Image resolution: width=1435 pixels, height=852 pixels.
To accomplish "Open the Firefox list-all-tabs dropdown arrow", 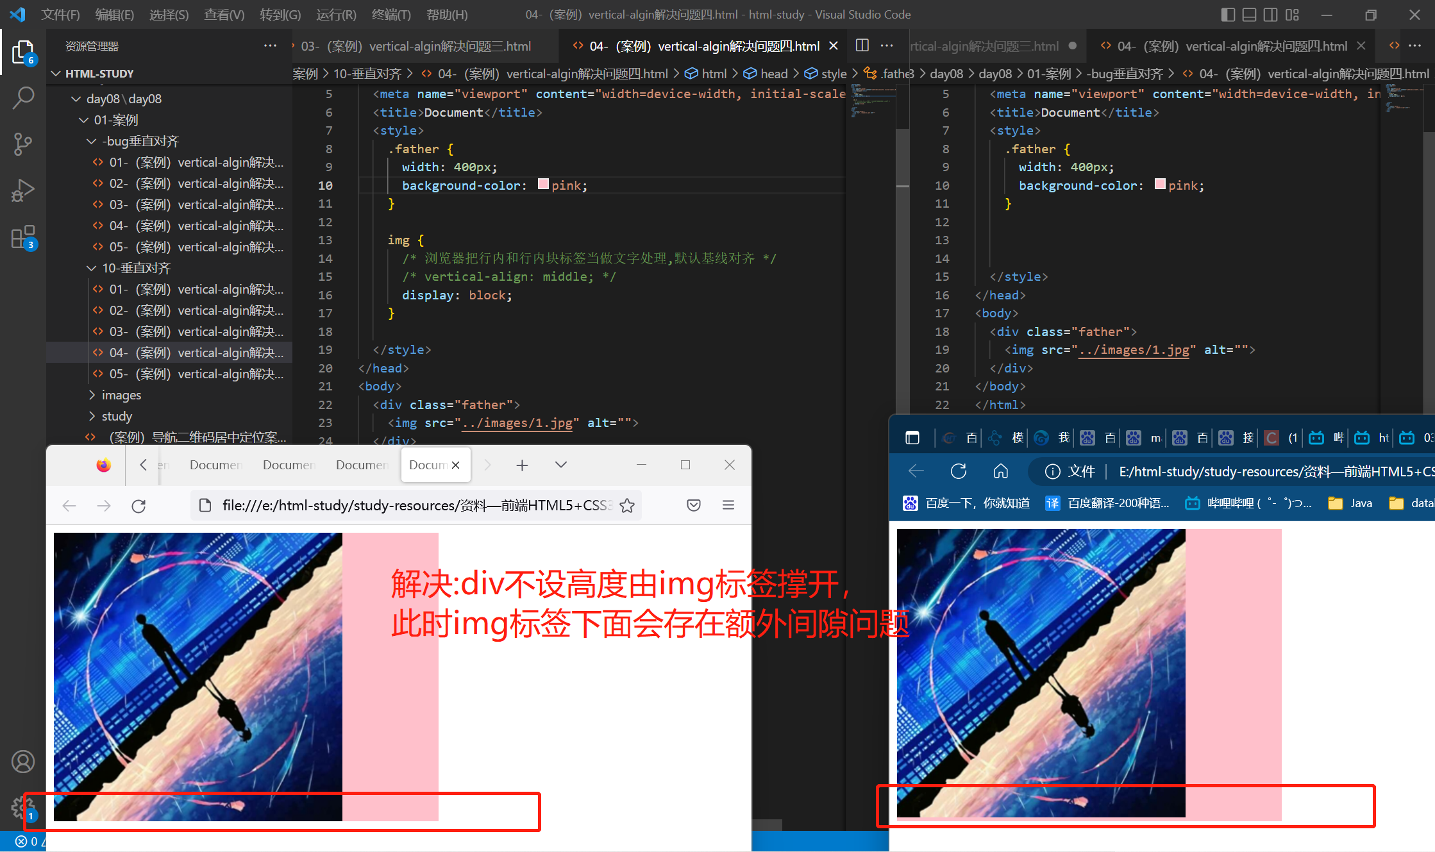I will (561, 465).
